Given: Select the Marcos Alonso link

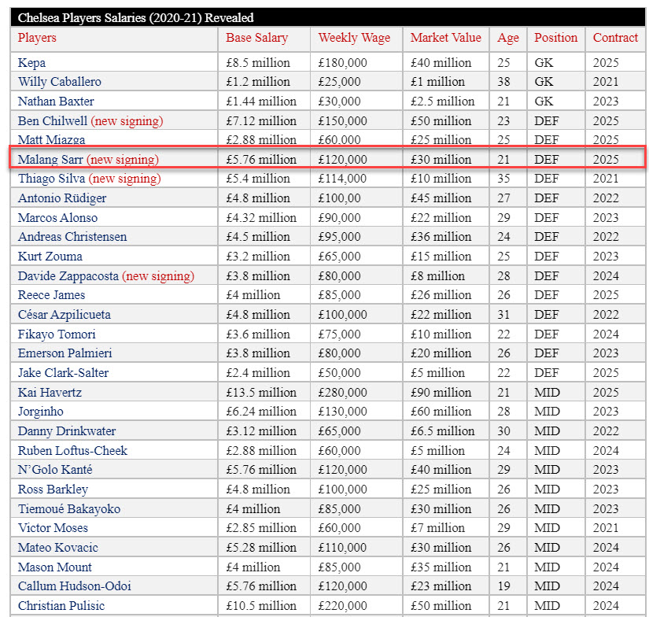Looking at the screenshot, I should tap(57, 218).
